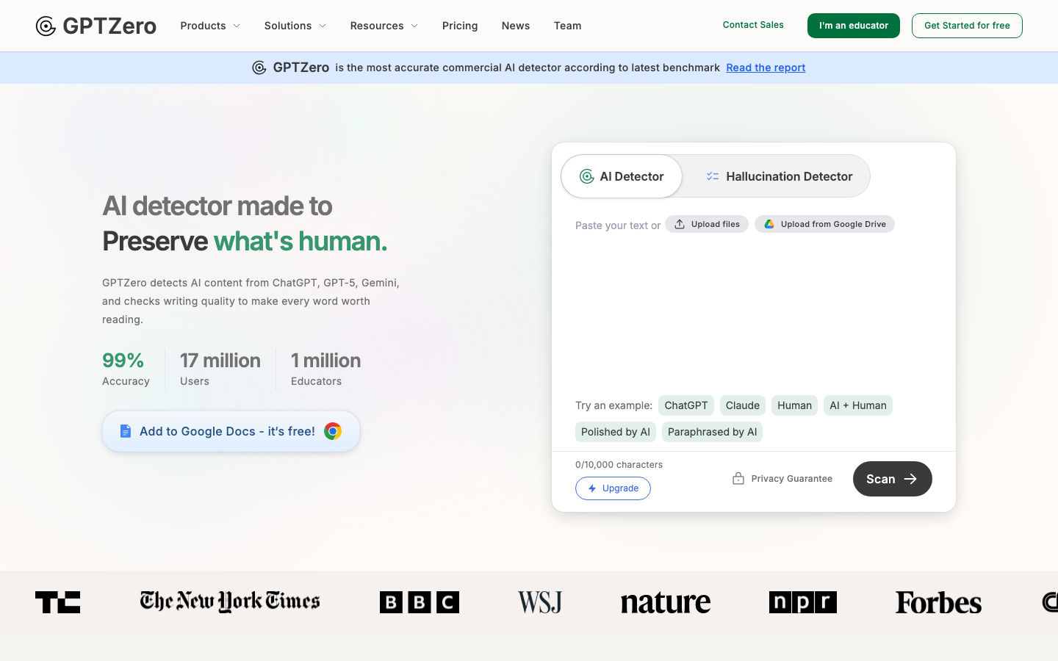
Task: Click the Google Drive icon for uploading
Action: [x=769, y=224]
